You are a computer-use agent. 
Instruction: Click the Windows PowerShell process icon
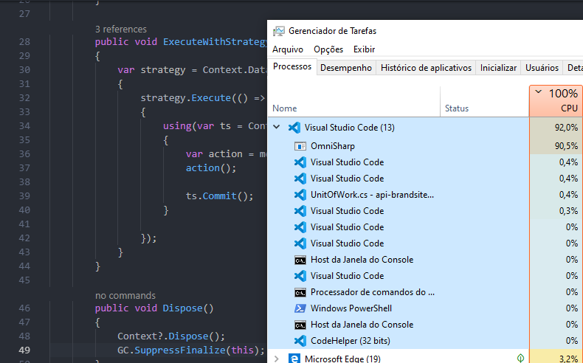(300, 308)
